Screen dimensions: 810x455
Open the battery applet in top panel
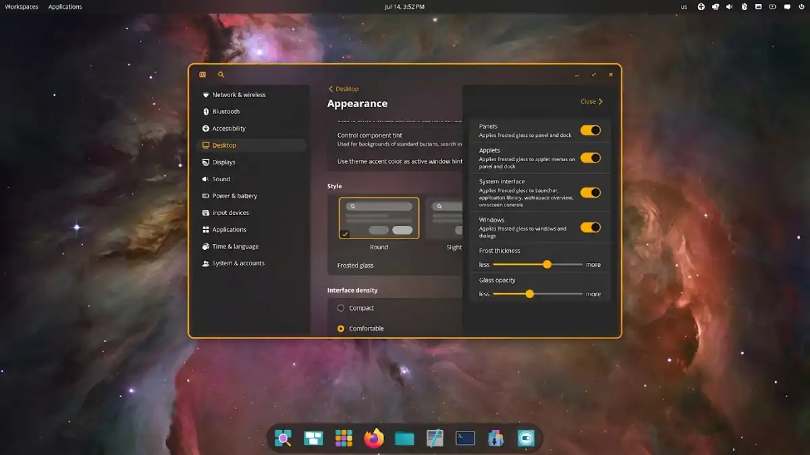(772, 7)
